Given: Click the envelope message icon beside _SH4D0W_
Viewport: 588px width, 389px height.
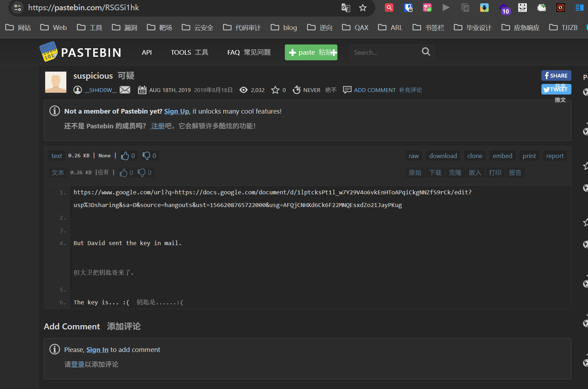Looking at the screenshot, I should click(x=125, y=90).
